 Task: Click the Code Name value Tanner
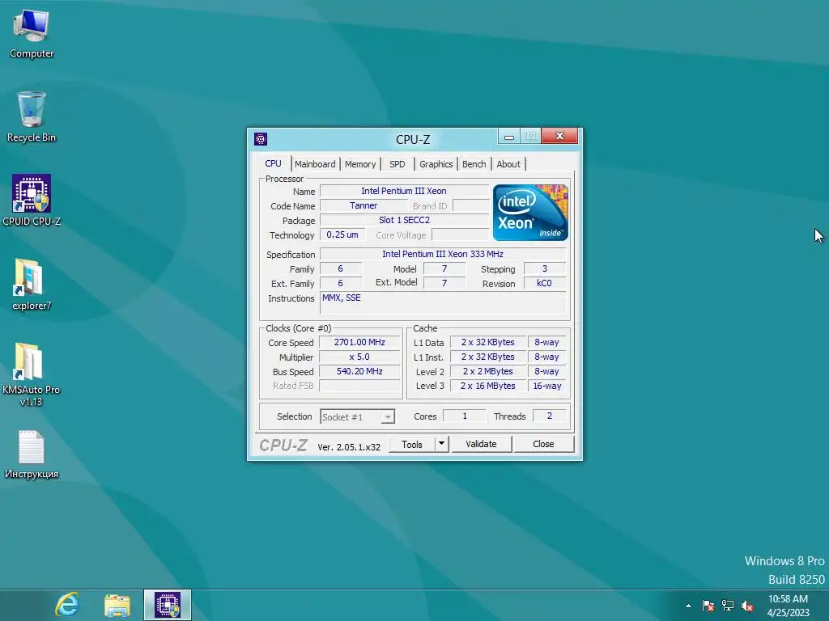(363, 205)
